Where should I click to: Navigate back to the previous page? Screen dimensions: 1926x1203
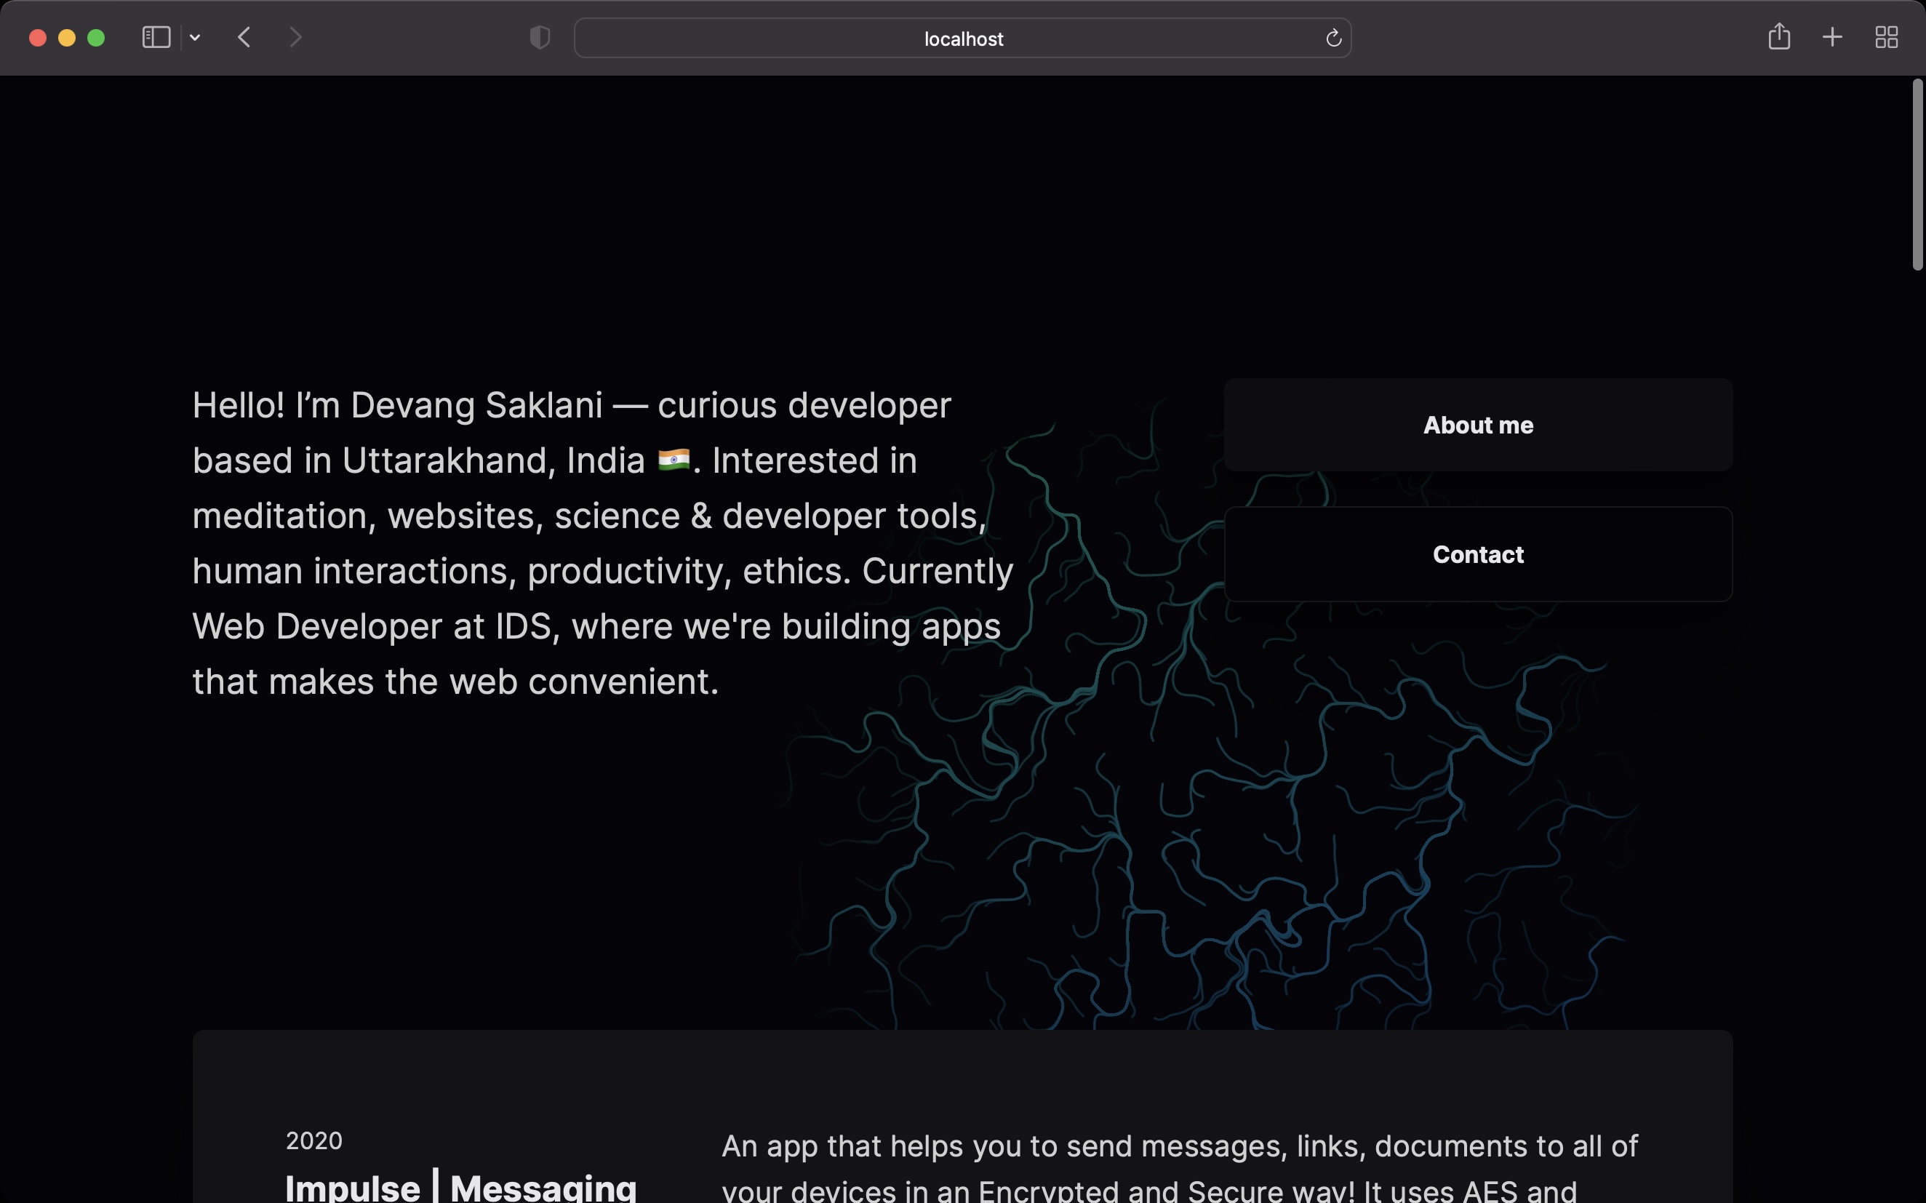tap(244, 36)
